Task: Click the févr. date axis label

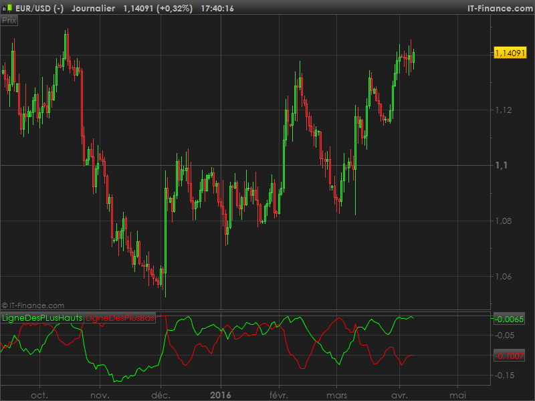Action: point(279,395)
